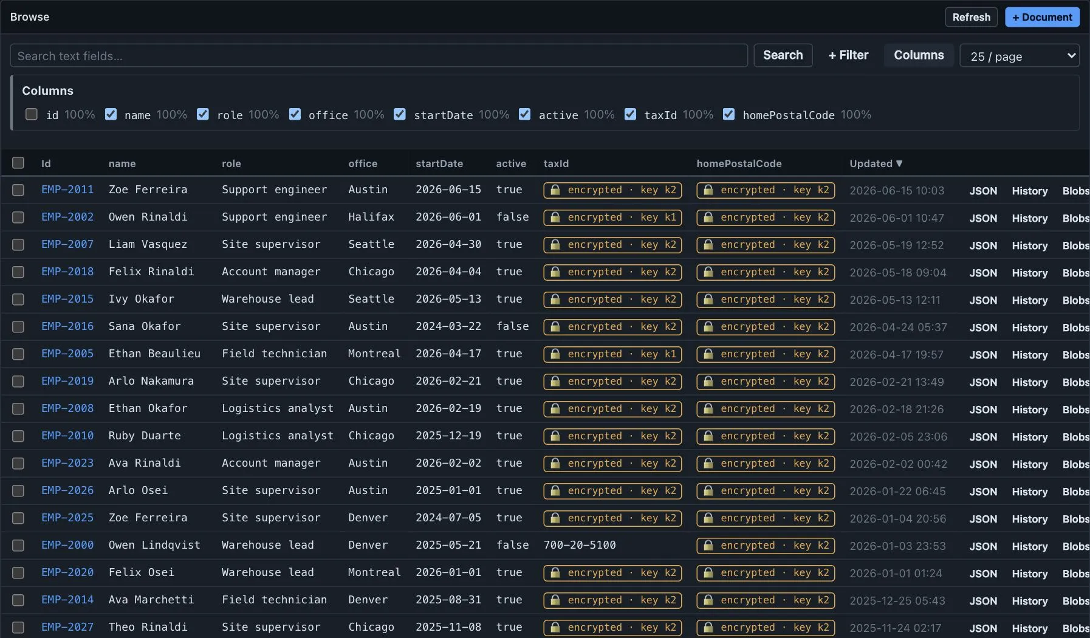This screenshot has width=1090, height=638.
Task: Select the EMP-2000 row checkbox
Action: coord(18,546)
